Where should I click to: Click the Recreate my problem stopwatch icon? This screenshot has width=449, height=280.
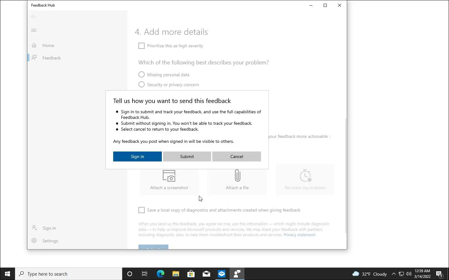[x=305, y=175]
